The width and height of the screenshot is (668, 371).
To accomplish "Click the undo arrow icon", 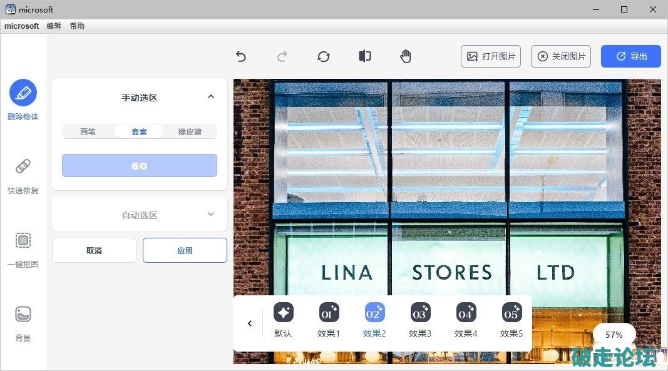I will pyautogui.click(x=241, y=56).
